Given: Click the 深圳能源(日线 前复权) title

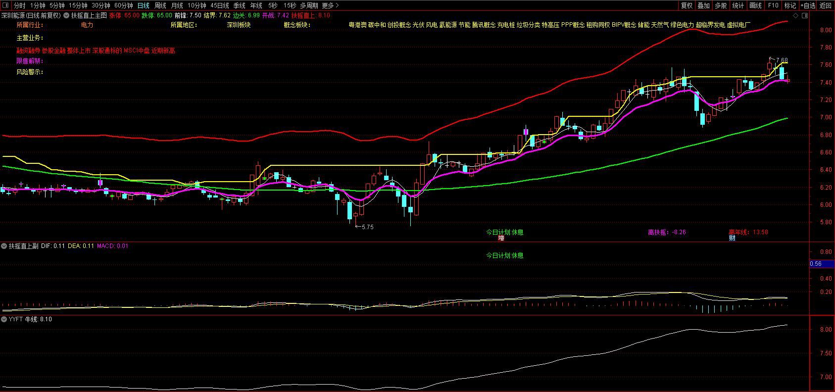Looking at the screenshot, I should 31,15.
